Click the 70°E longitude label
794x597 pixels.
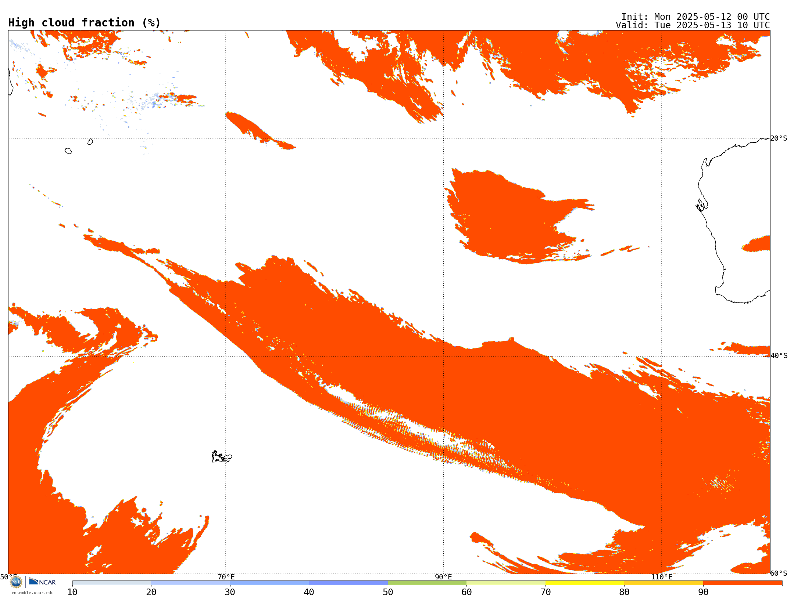point(226,577)
